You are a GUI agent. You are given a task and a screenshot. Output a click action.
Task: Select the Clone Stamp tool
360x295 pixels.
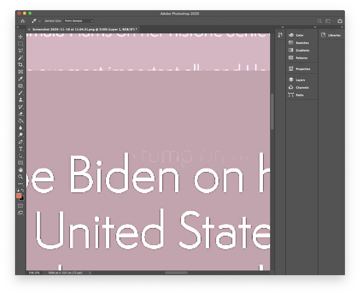[21, 100]
